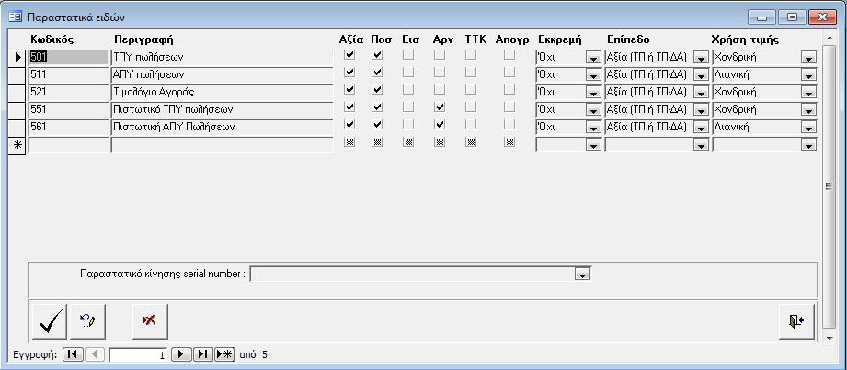Go to next record navigation button
This screenshot has height=370, width=847.
pyautogui.click(x=182, y=354)
